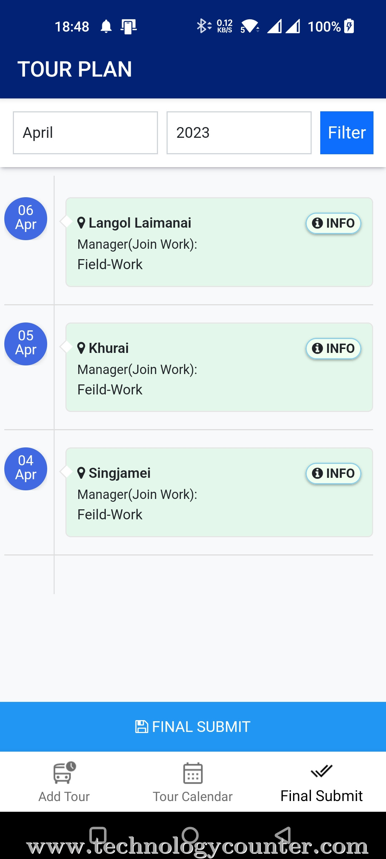Open INFO for Singjamei tour
Viewport: 386px width, 859px height.
(x=333, y=474)
